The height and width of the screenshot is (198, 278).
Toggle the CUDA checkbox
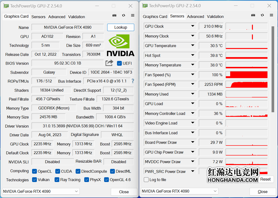(58, 171)
